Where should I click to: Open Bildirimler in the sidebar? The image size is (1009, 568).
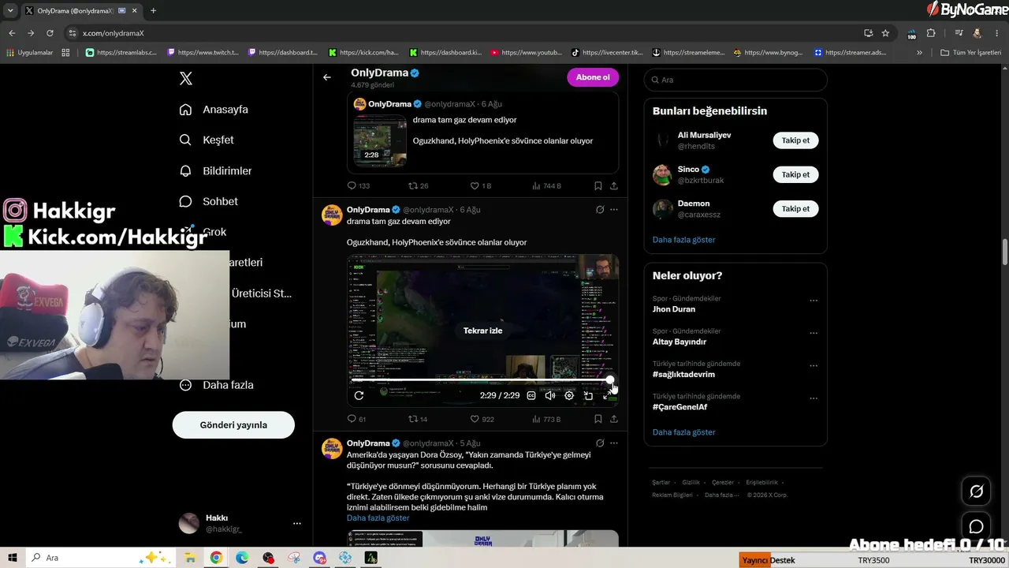coord(215,170)
